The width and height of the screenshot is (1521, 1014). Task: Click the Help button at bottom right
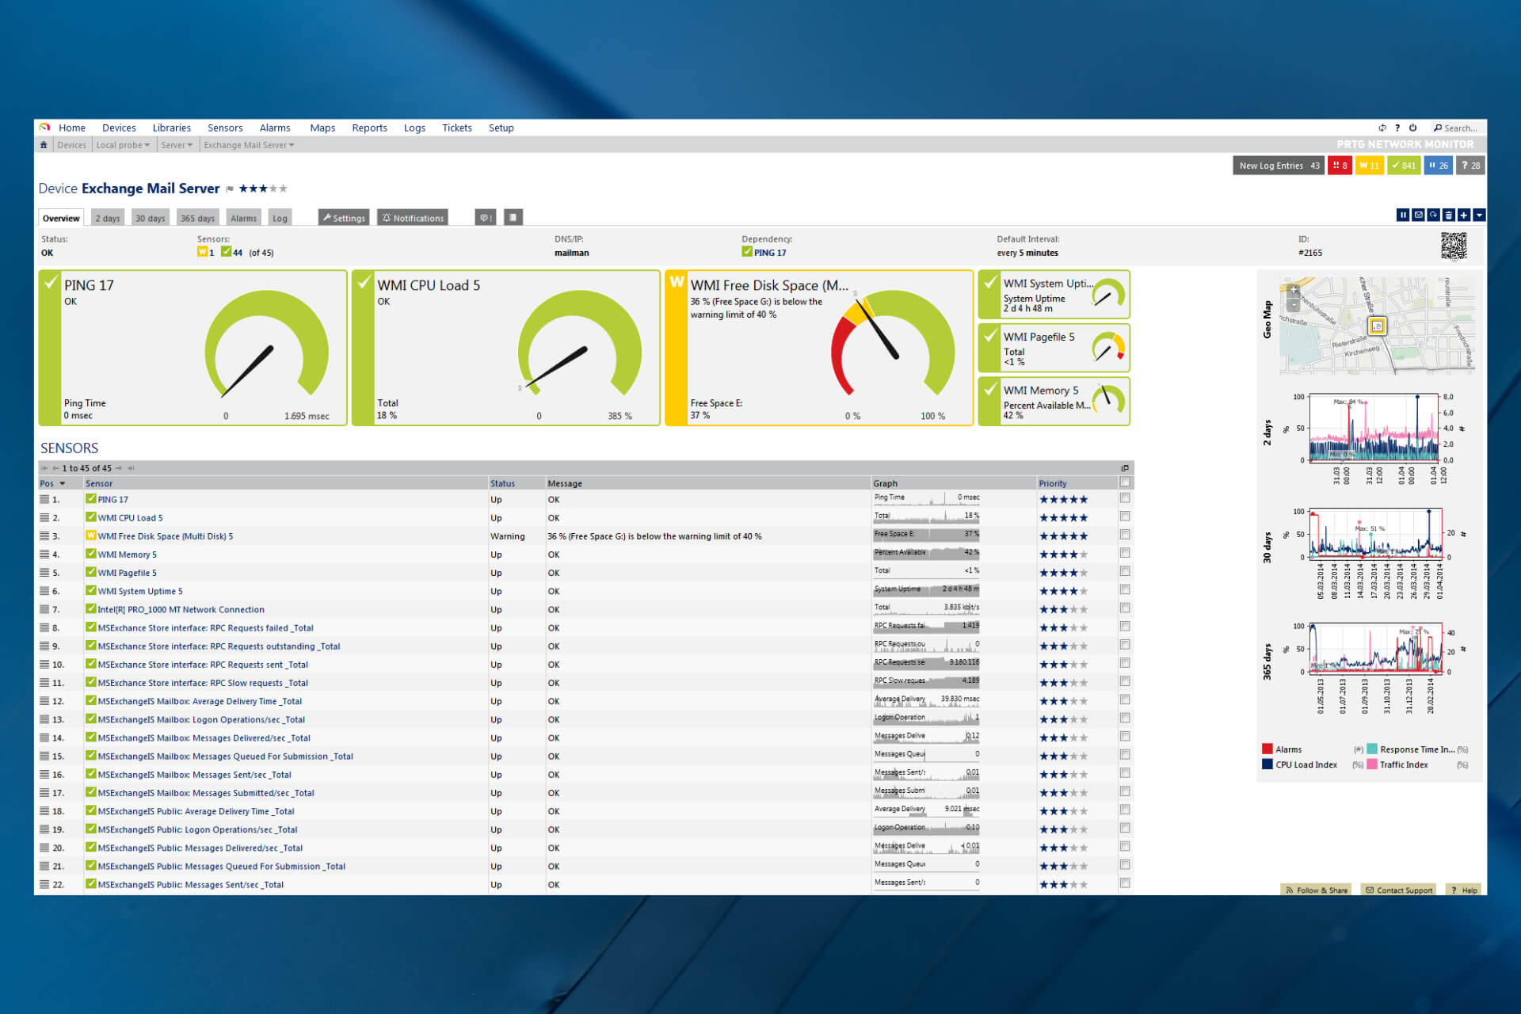pyautogui.click(x=1465, y=890)
